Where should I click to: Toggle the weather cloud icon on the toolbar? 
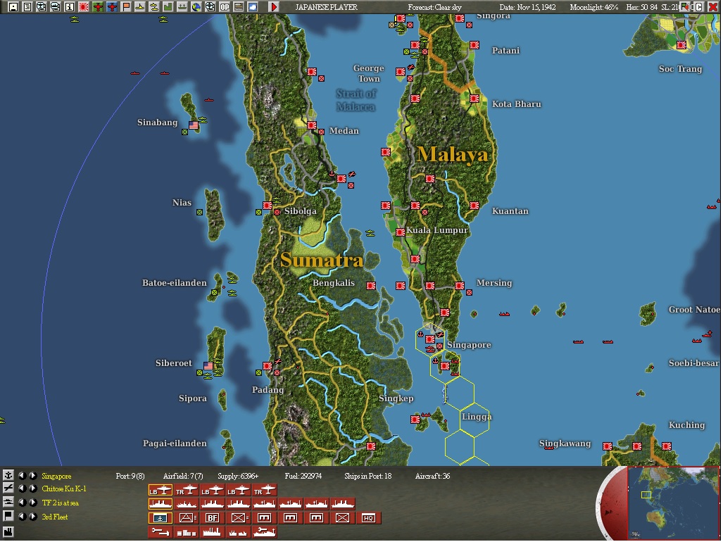pyautogui.click(x=252, y=6)
